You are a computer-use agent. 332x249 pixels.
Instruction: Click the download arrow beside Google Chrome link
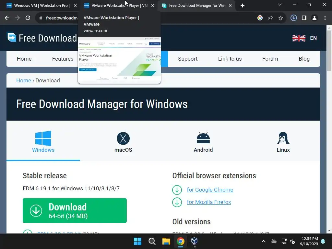pyautogui.click(x=177, y=190)
